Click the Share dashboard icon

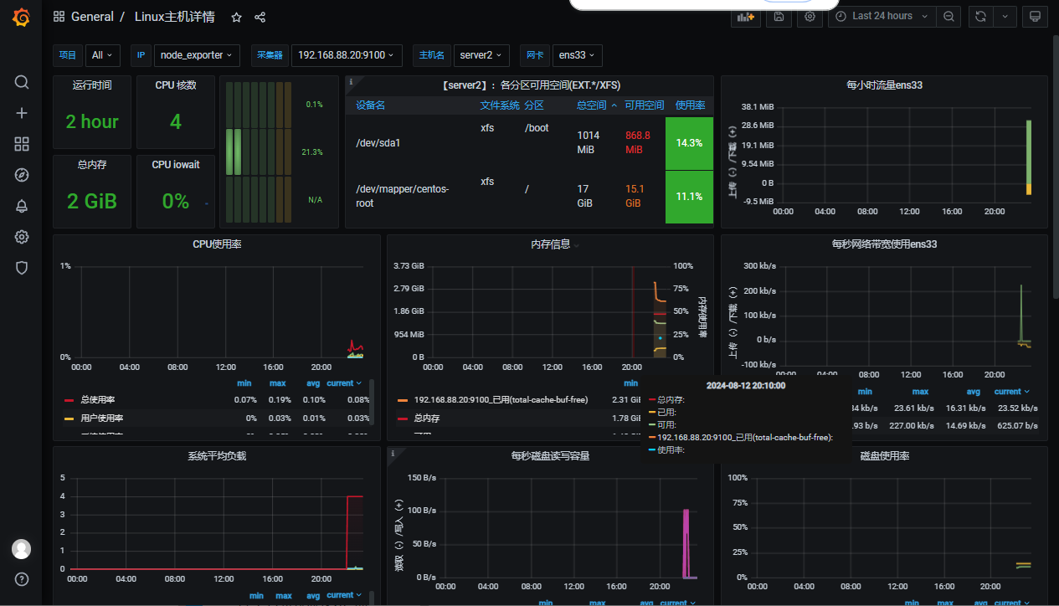click(x=260, y=17)
